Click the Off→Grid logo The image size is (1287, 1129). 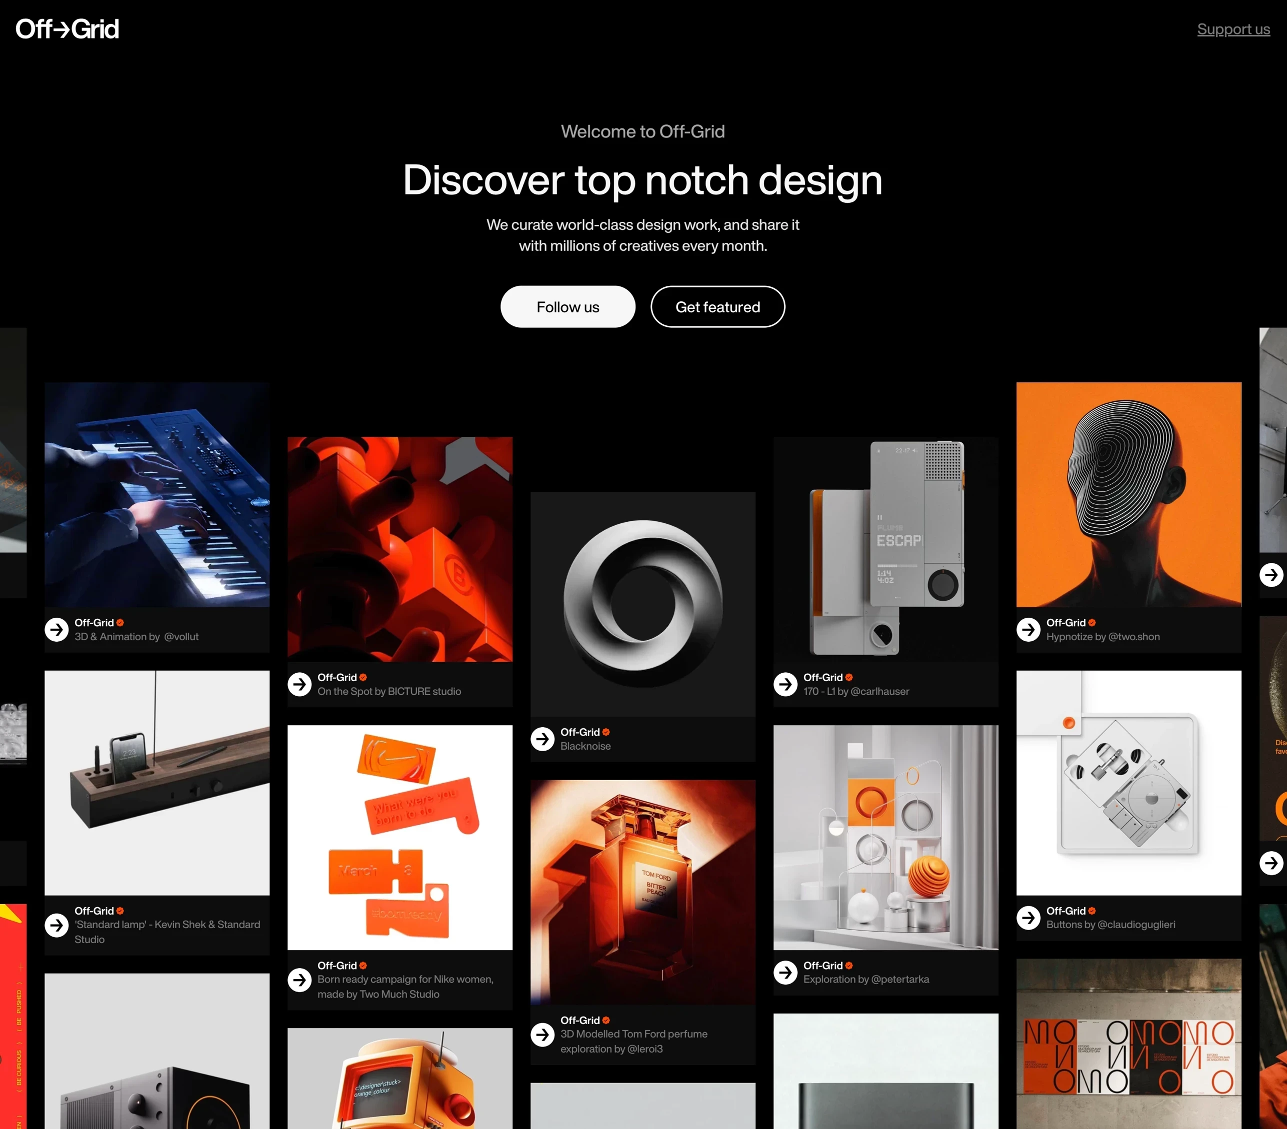(x=67, y=29)
